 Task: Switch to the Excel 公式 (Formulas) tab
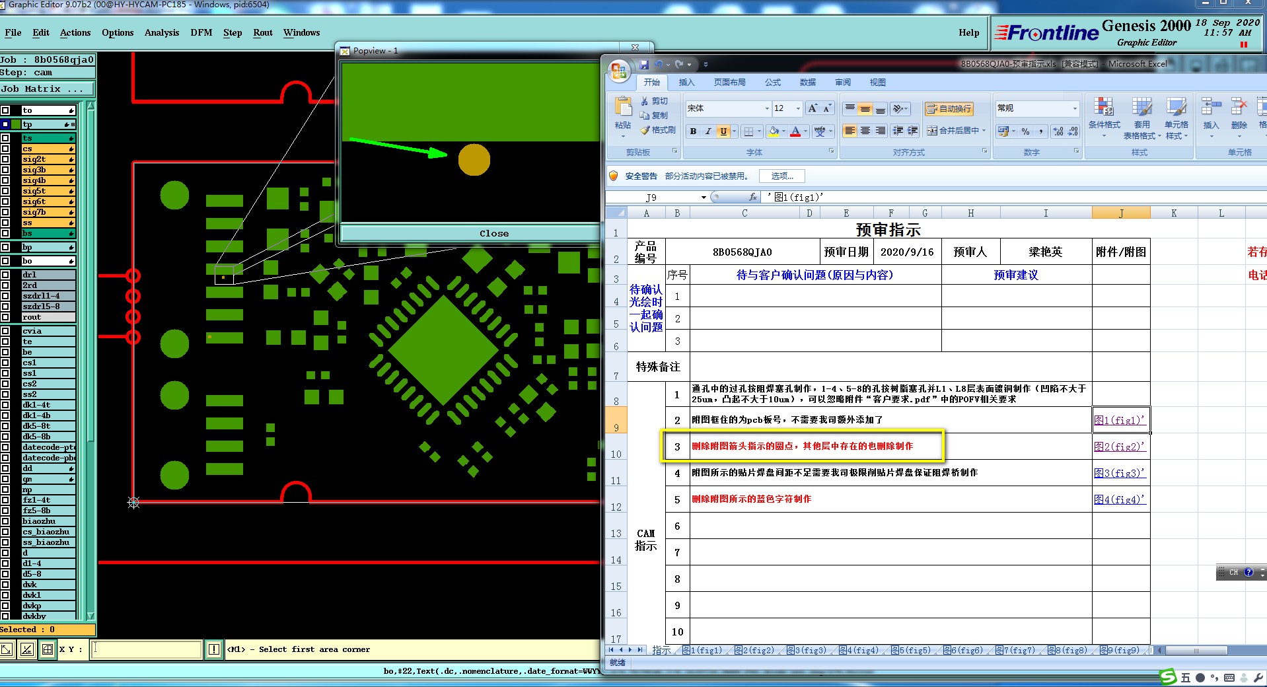[773, 83]
